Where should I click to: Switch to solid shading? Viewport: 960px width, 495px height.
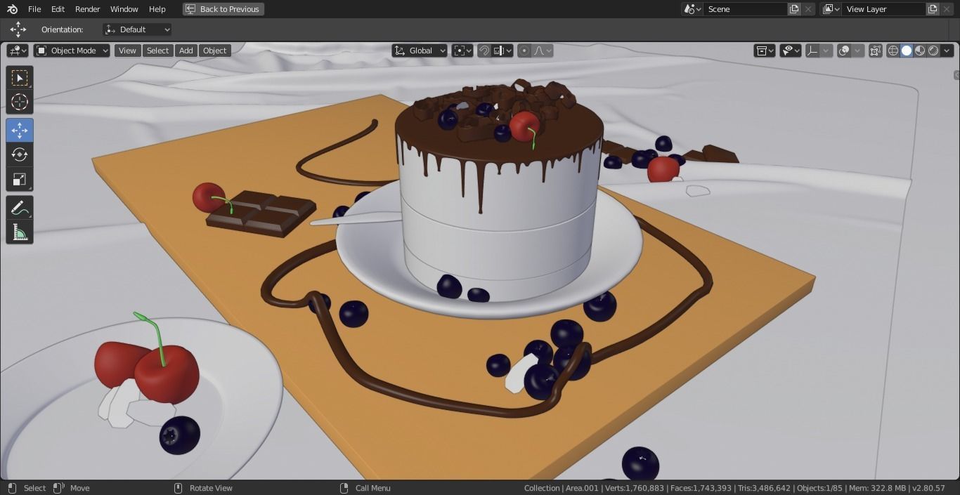[x=907, y=51]
